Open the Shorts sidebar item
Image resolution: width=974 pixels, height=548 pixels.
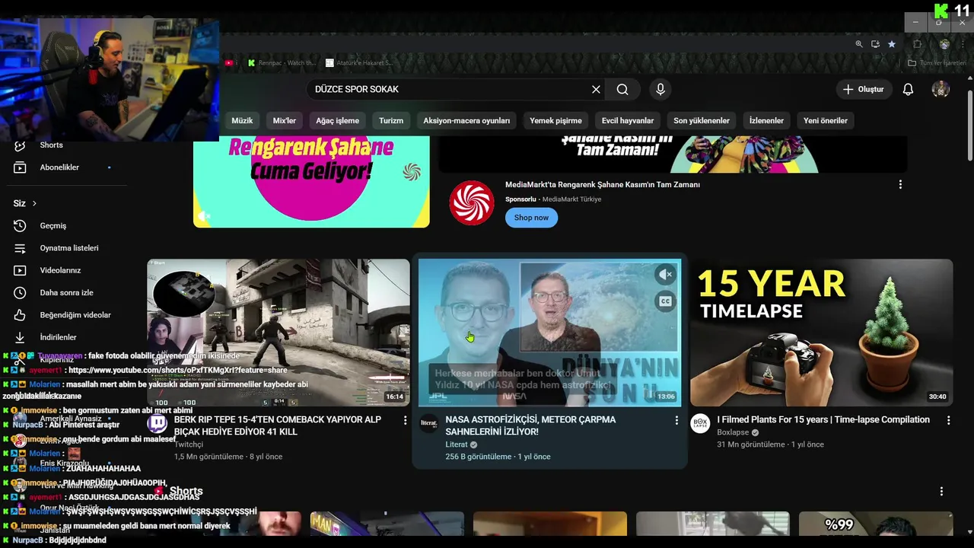point(52,145)
